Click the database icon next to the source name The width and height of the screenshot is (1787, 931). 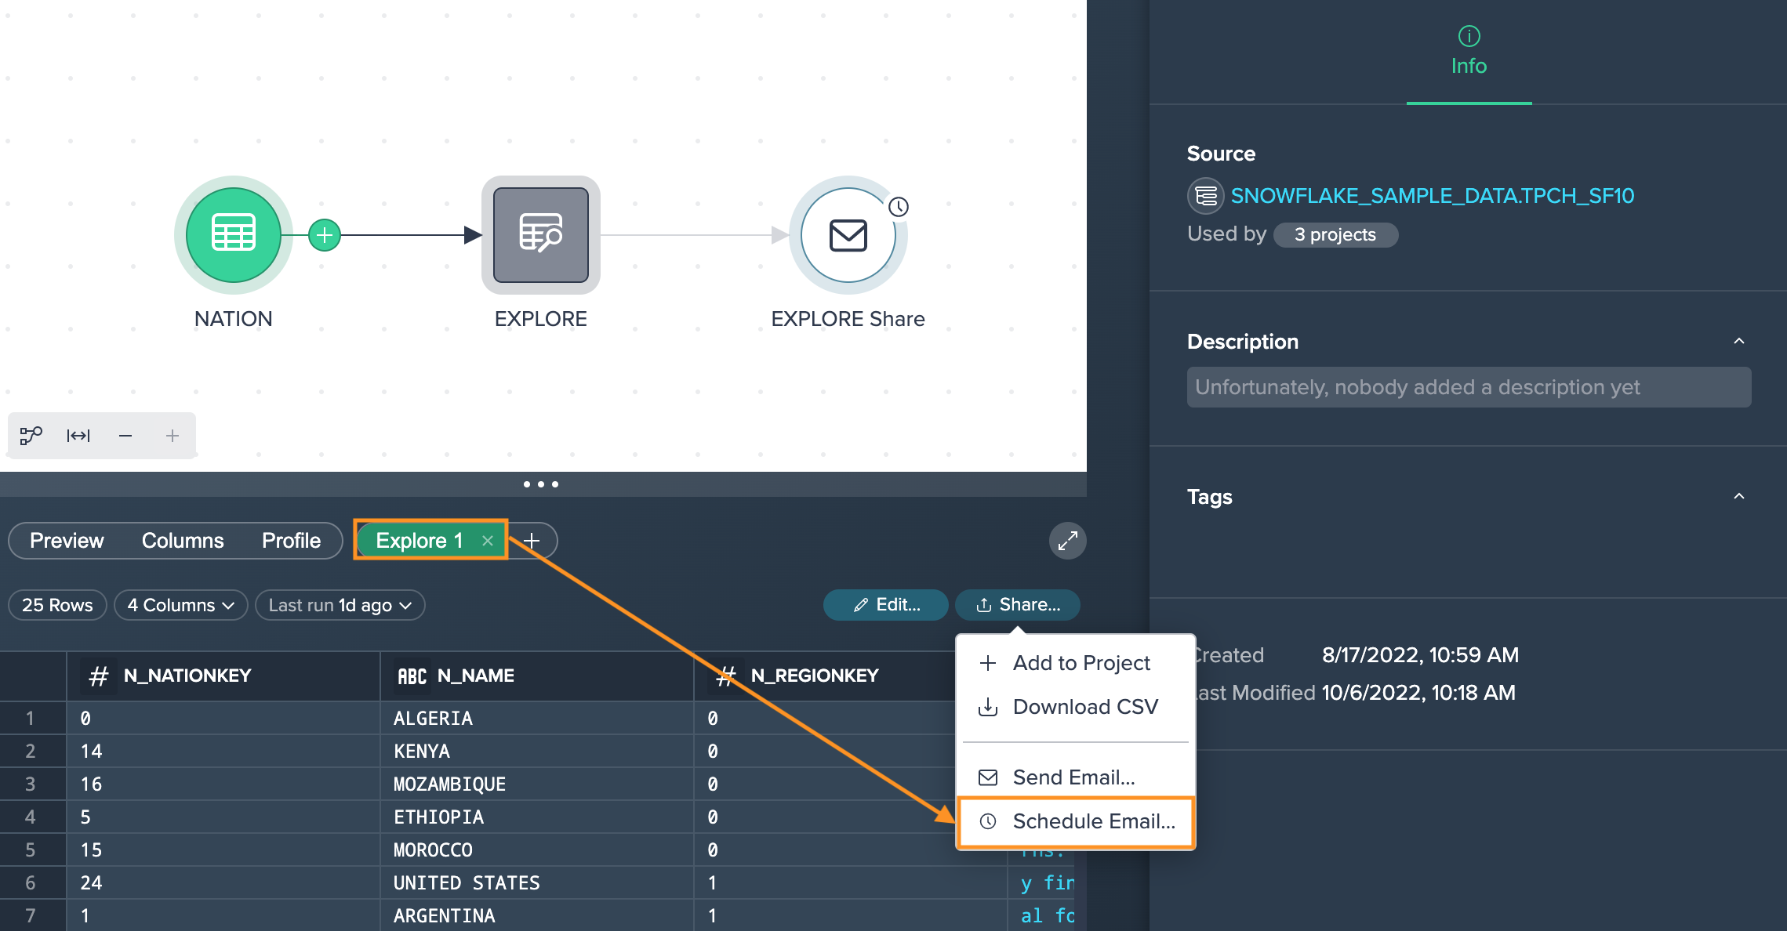1205,195
